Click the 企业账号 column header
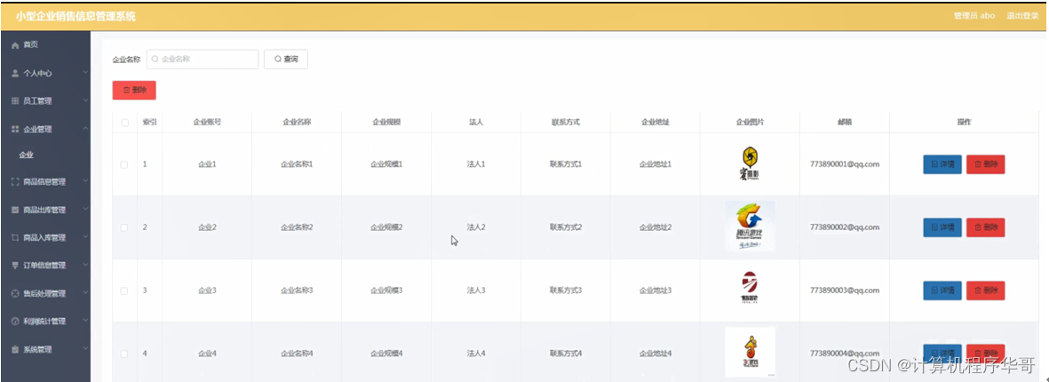The height and width of the screenshot is (382, 1049). click(207, 123)
